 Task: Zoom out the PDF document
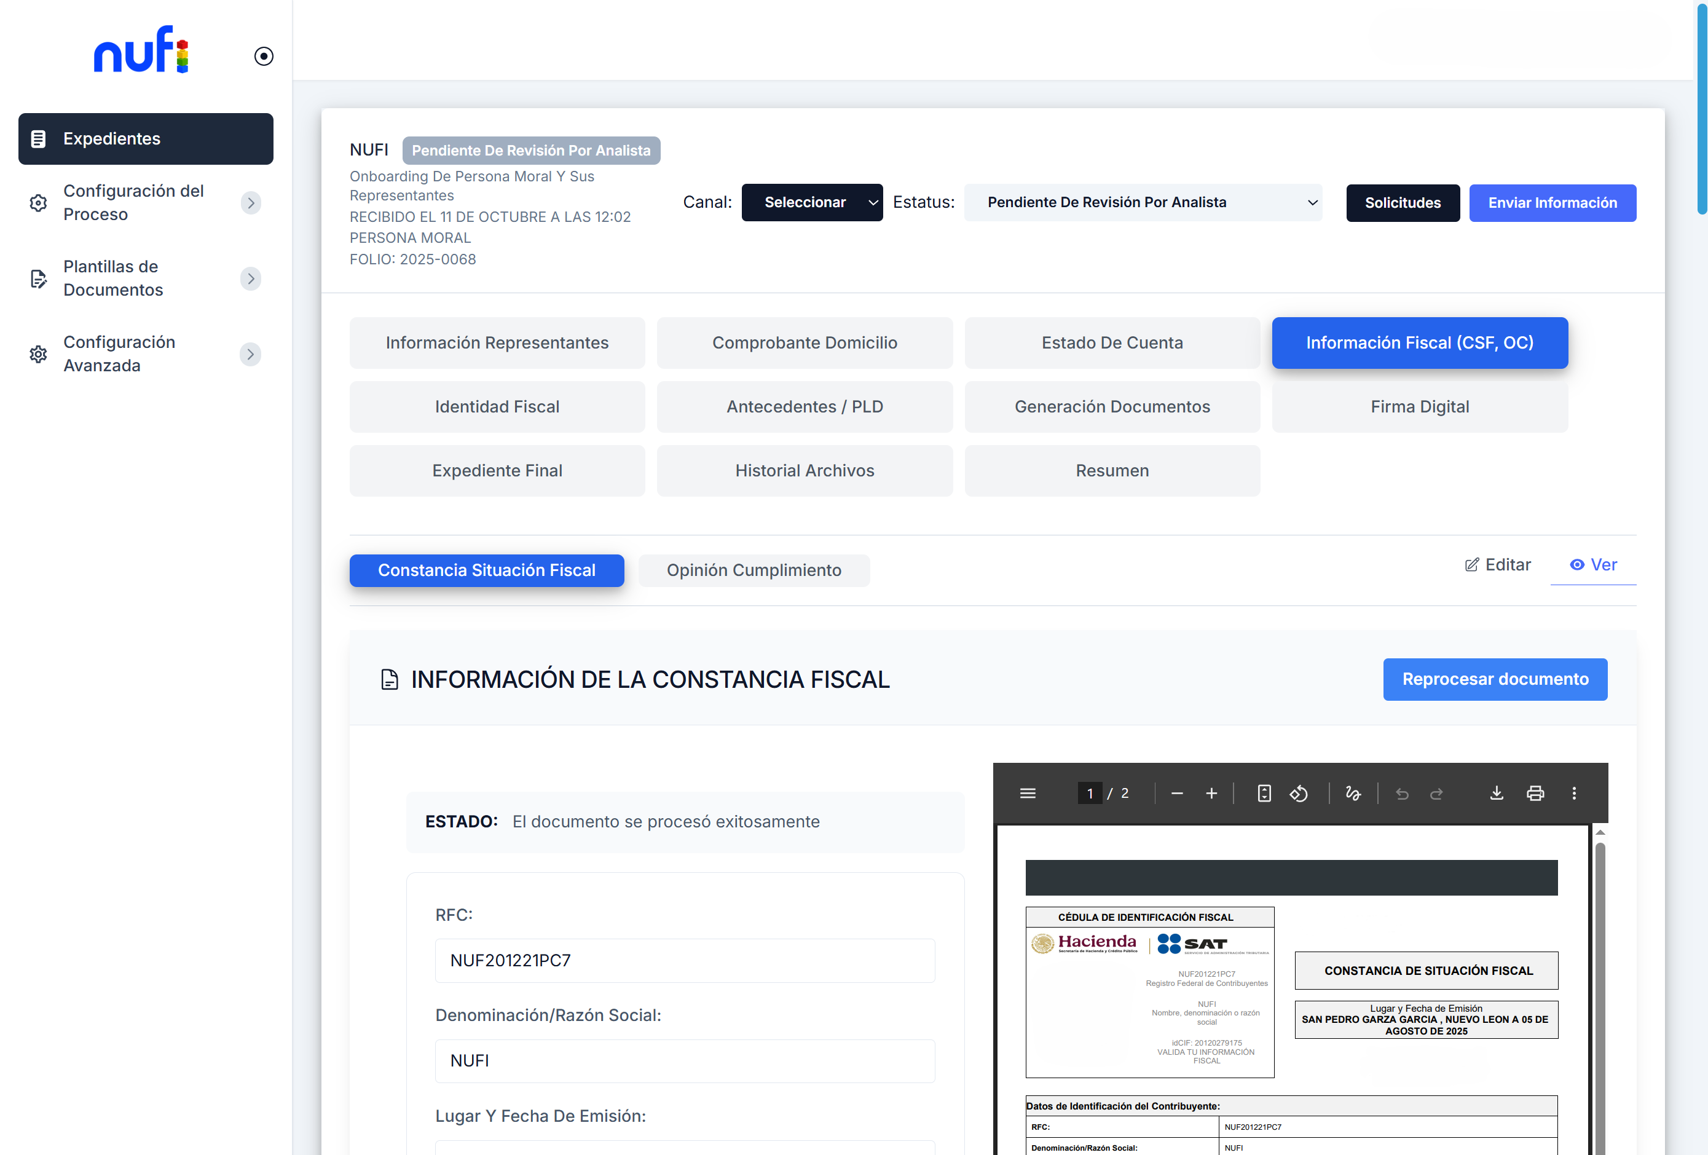(1176, 794)
